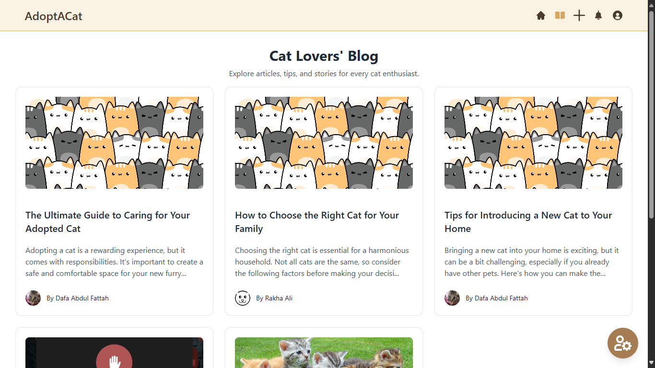Click the By Rakha Ali author link
The image size is (655, 368).
pos(274,298)
